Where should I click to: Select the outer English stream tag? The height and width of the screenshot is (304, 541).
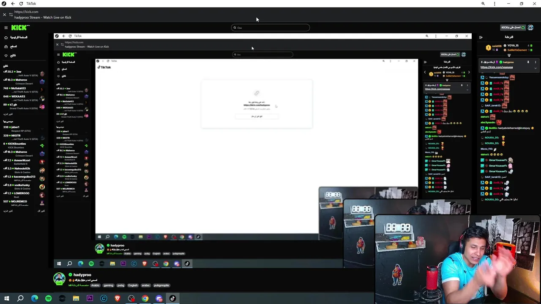pyautogui.click(x=133, y=285)
